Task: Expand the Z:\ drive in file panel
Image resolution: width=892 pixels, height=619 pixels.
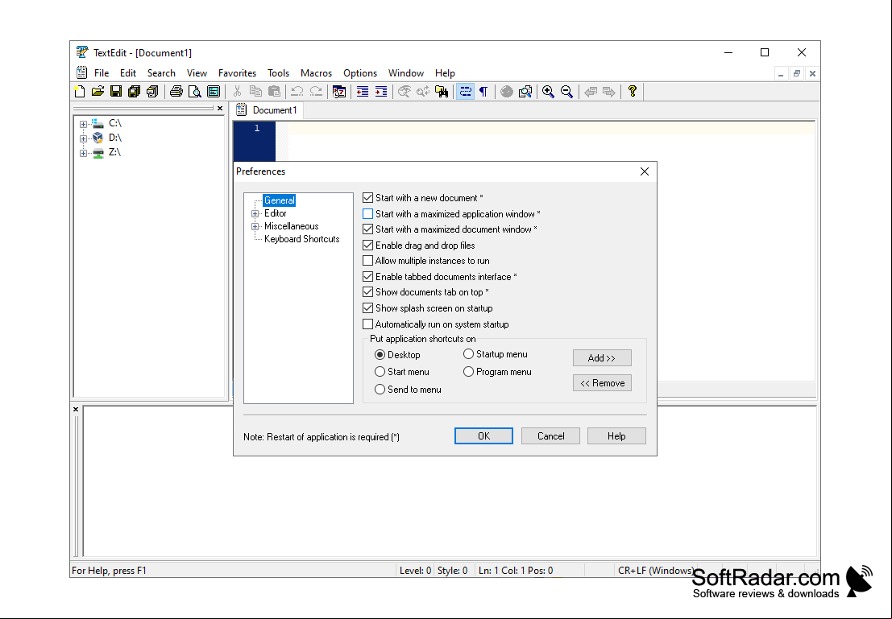Action: pos(83,153)
